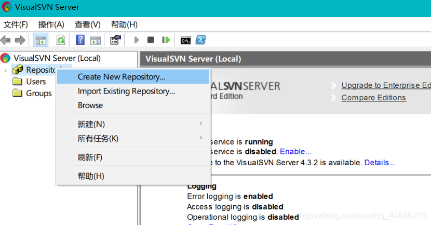431x225 pixels.
Task: Select Users in the tree
Action: [36, 82]
